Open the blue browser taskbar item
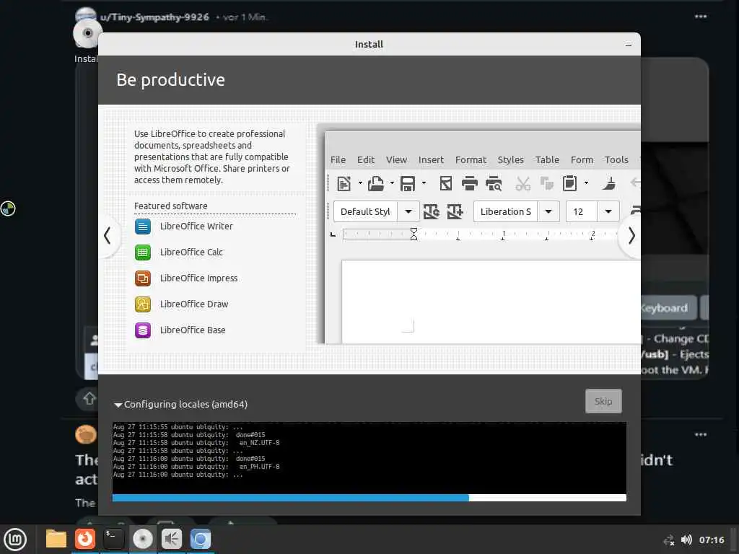The width and height of the screenshot is (739, 554). coord(201,539)
